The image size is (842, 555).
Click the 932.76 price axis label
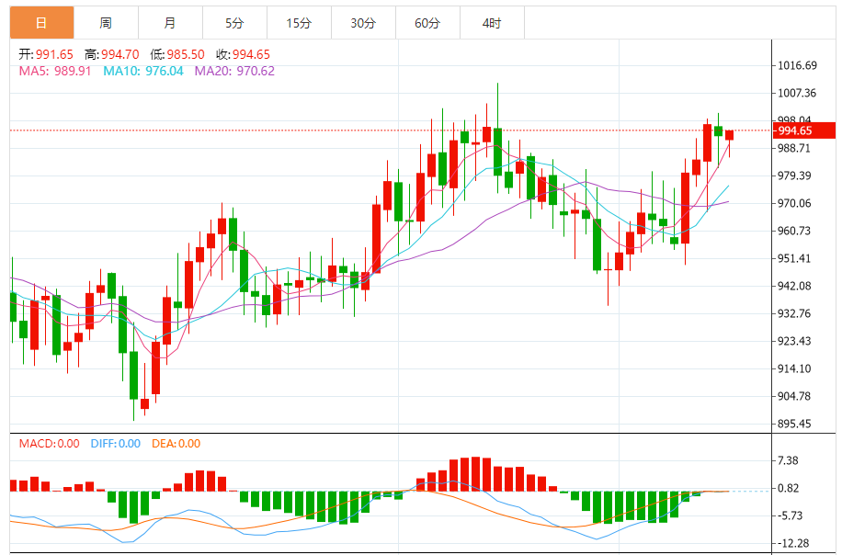click(x=794, y=313)
